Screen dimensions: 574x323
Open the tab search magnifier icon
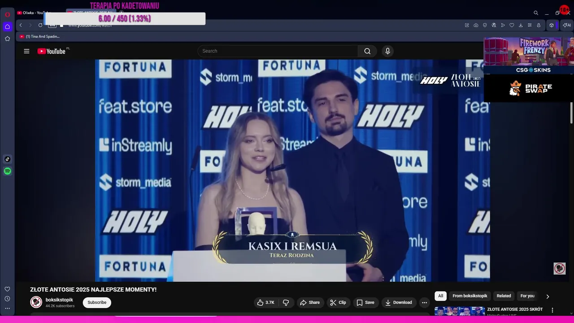pos(536,13)
